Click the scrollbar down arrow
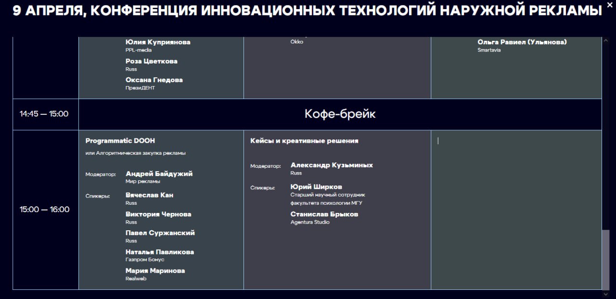Screen dimensions: 616x299 pyautogui.click(x=606, y=294)
